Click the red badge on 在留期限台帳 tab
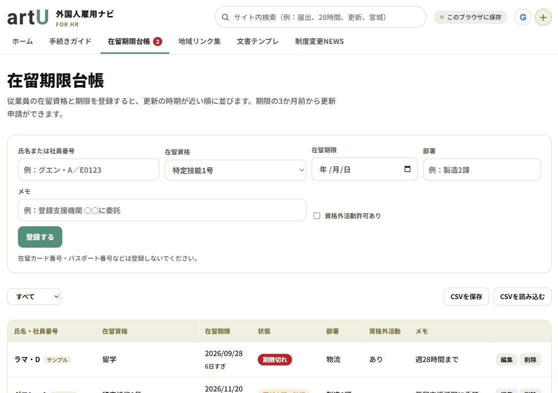Viewport: 558px width, 393px height. [x=158, y=41]
